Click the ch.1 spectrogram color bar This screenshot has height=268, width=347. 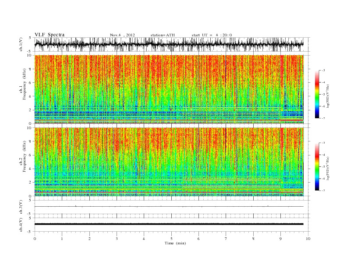(x=317, y=95)
